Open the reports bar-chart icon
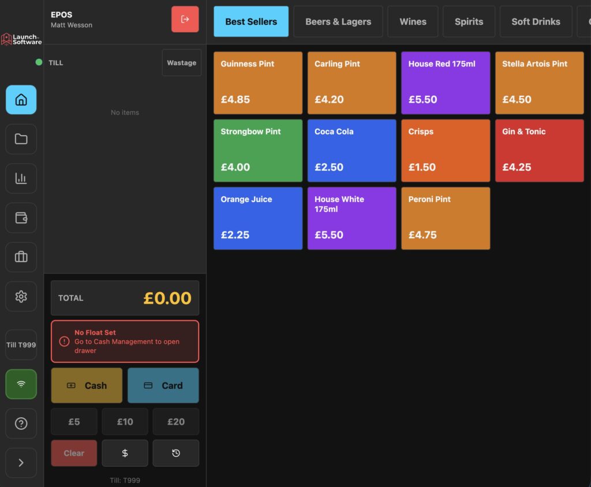591x487 pixels. (21, 178)
